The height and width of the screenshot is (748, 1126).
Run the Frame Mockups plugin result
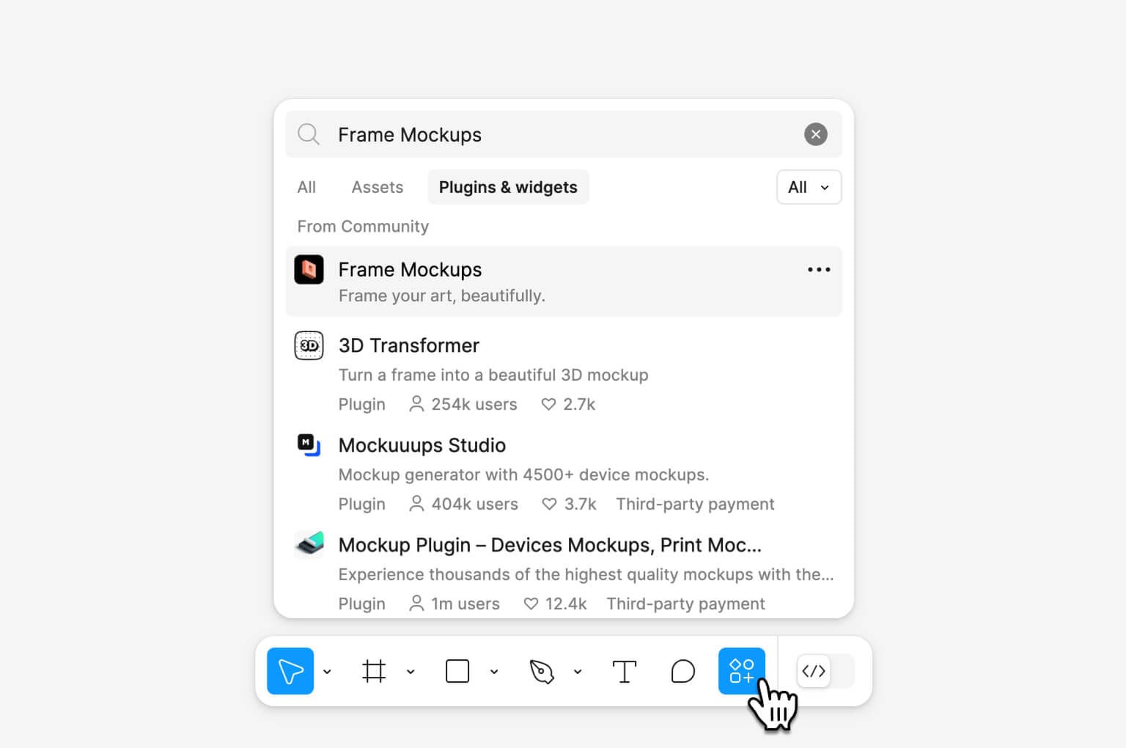pyautogui.click(x=564, y=282)
